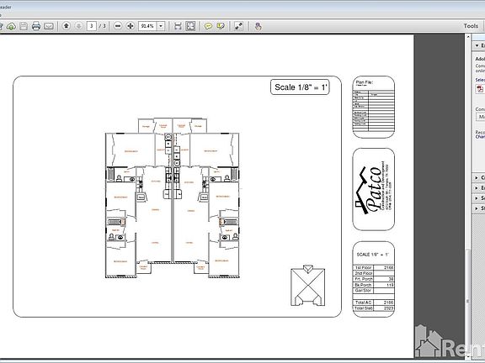Open the Tools pane
485x363 pixels.
(471, 26)
